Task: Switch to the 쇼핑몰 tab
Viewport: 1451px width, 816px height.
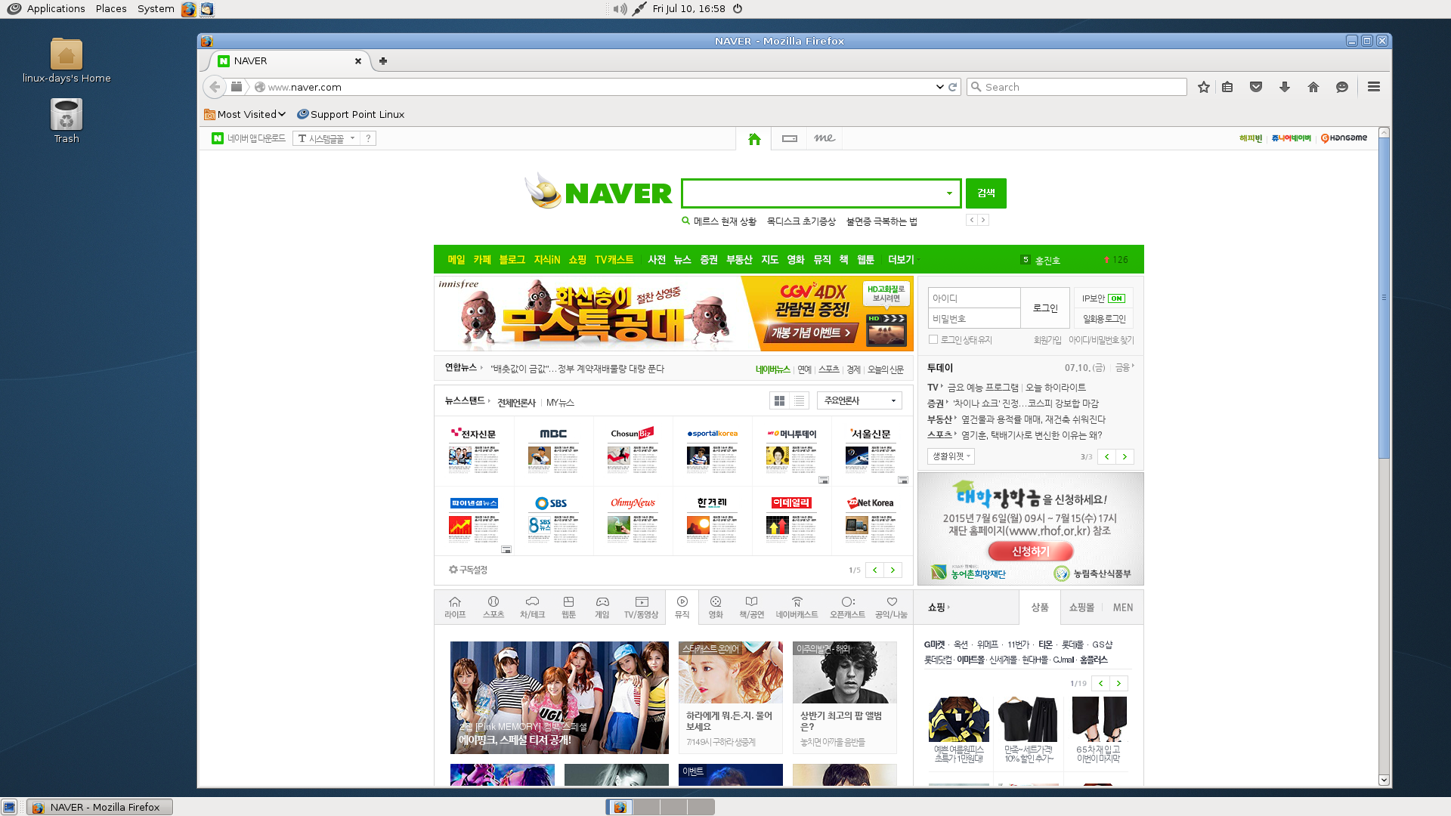Action: click(x=1081, y=607)
